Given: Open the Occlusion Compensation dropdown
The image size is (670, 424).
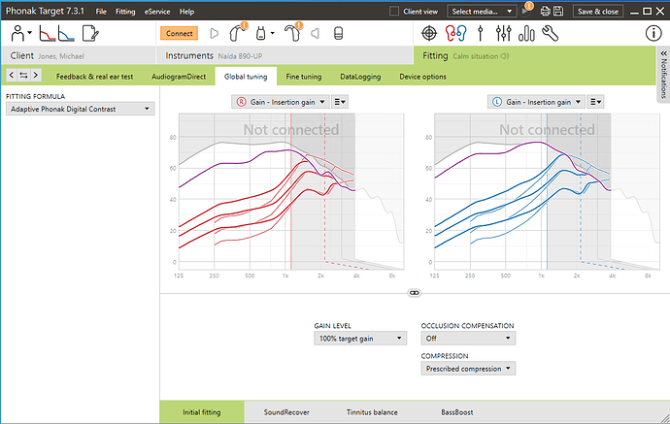Looking at the screenshot, I should click(468, 339).
